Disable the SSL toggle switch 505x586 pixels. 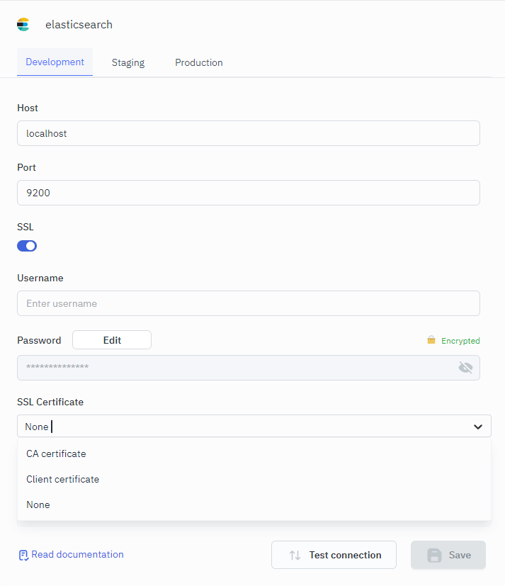tap(27, 246)
